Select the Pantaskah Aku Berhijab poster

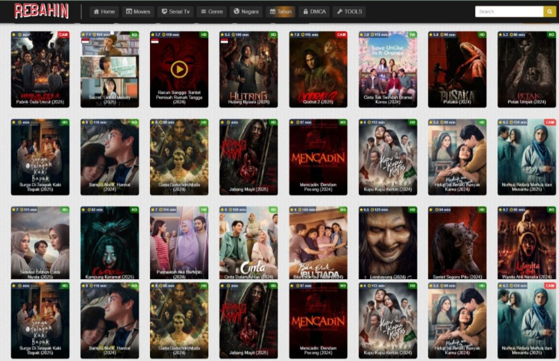point(179,243)
